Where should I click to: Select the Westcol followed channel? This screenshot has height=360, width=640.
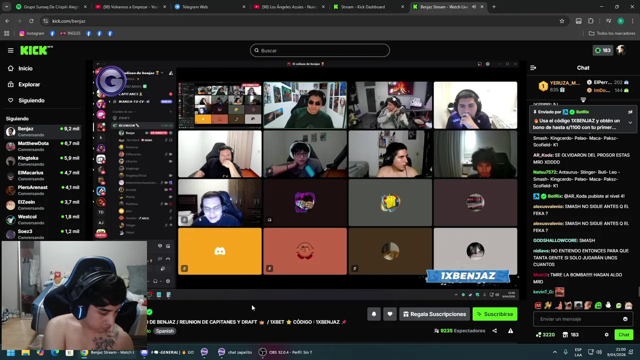pos(42,219)
